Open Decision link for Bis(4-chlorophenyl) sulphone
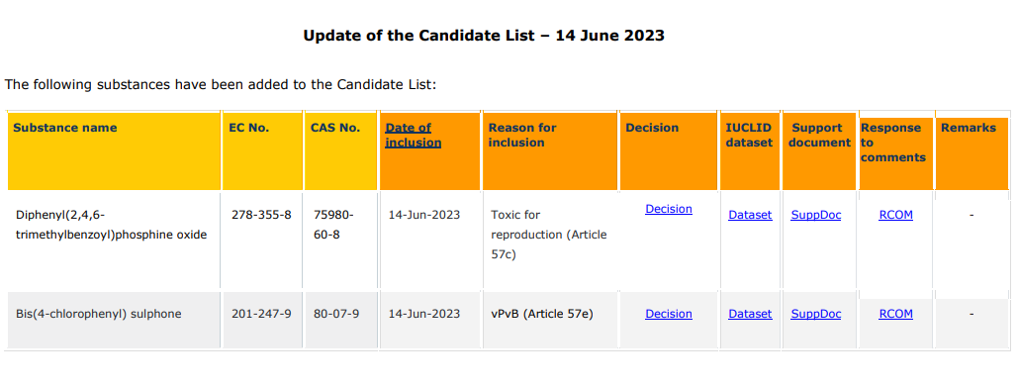This screenshot has width=1018, height=387. click(668, 315)
